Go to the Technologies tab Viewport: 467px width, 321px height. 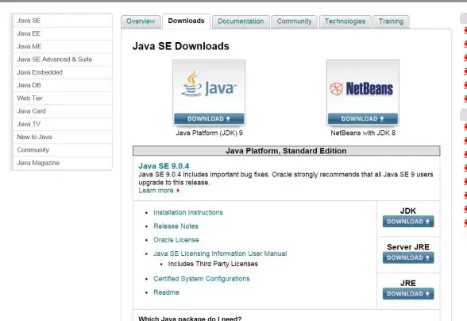point(345,21)
